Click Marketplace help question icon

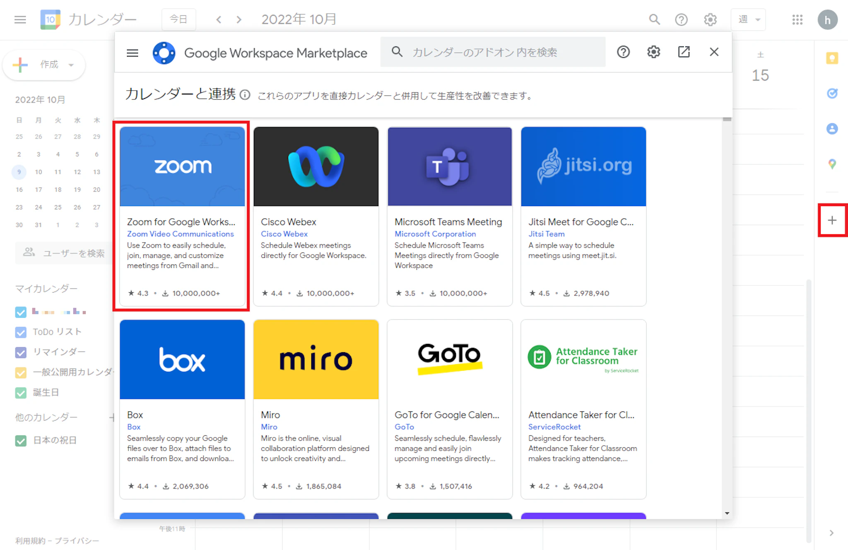623,52
